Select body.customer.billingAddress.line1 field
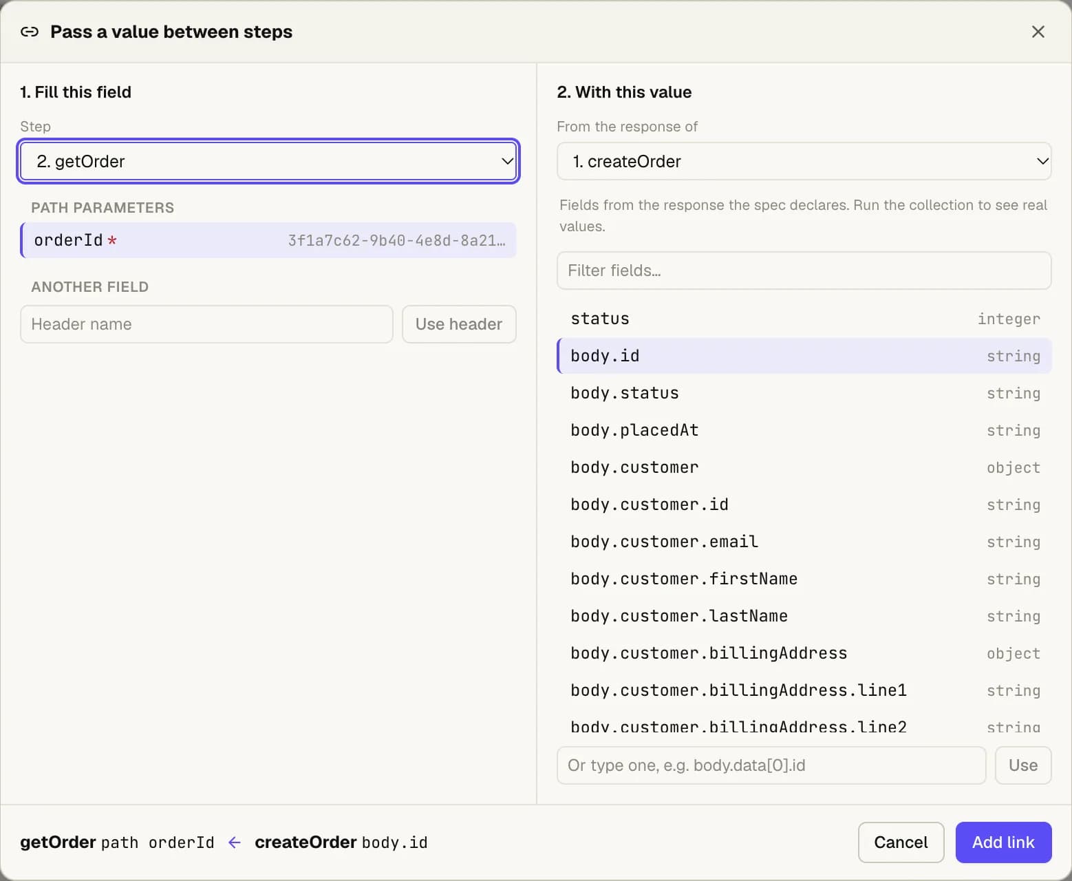1072x881 pixels. coord(804,690)
